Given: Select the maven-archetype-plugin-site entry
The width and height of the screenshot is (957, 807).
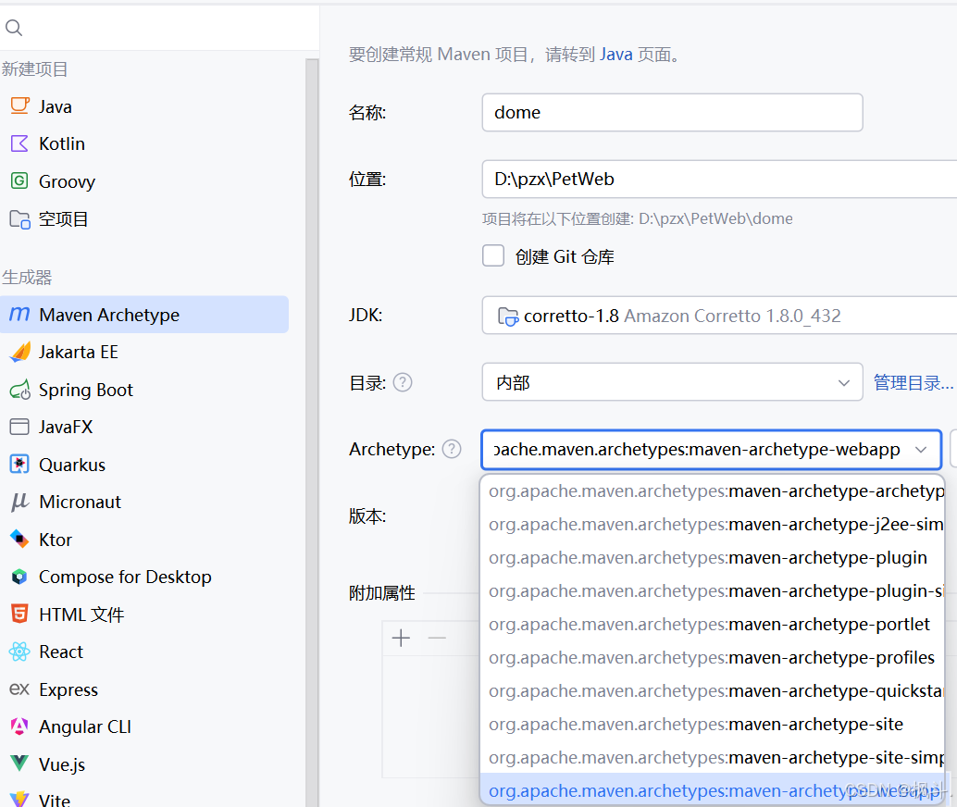Looking at the screenshot, I should [x=713, y=590].
